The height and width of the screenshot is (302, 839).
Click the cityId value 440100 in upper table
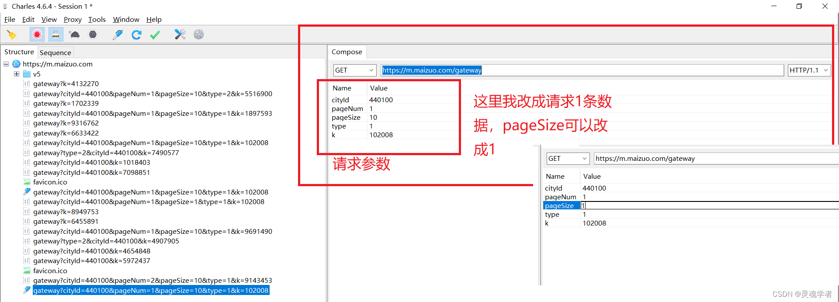click(381, 100)
